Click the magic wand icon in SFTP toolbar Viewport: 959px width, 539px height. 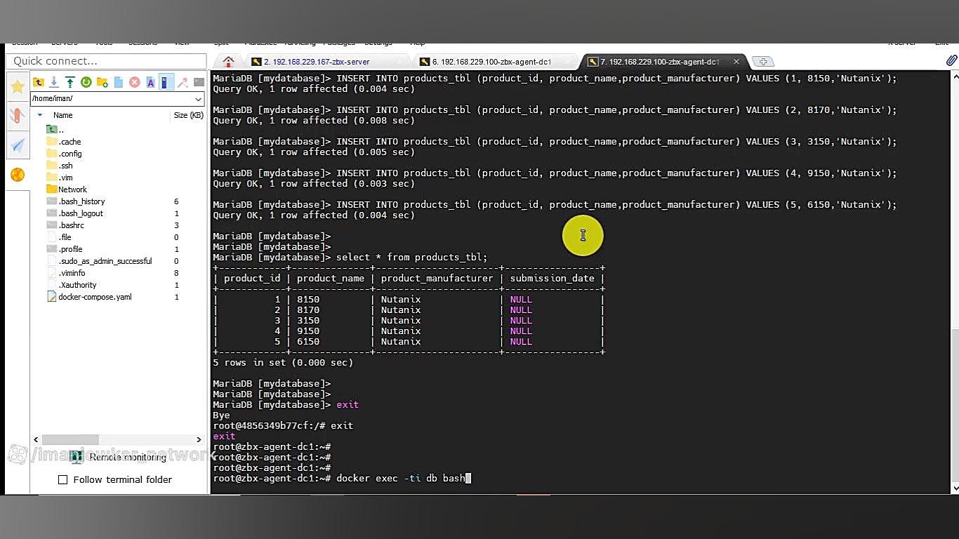coord(183,82)
